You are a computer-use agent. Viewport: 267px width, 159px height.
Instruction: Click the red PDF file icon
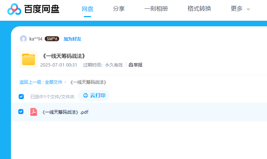pyautogui.click(x=34, y=112)
